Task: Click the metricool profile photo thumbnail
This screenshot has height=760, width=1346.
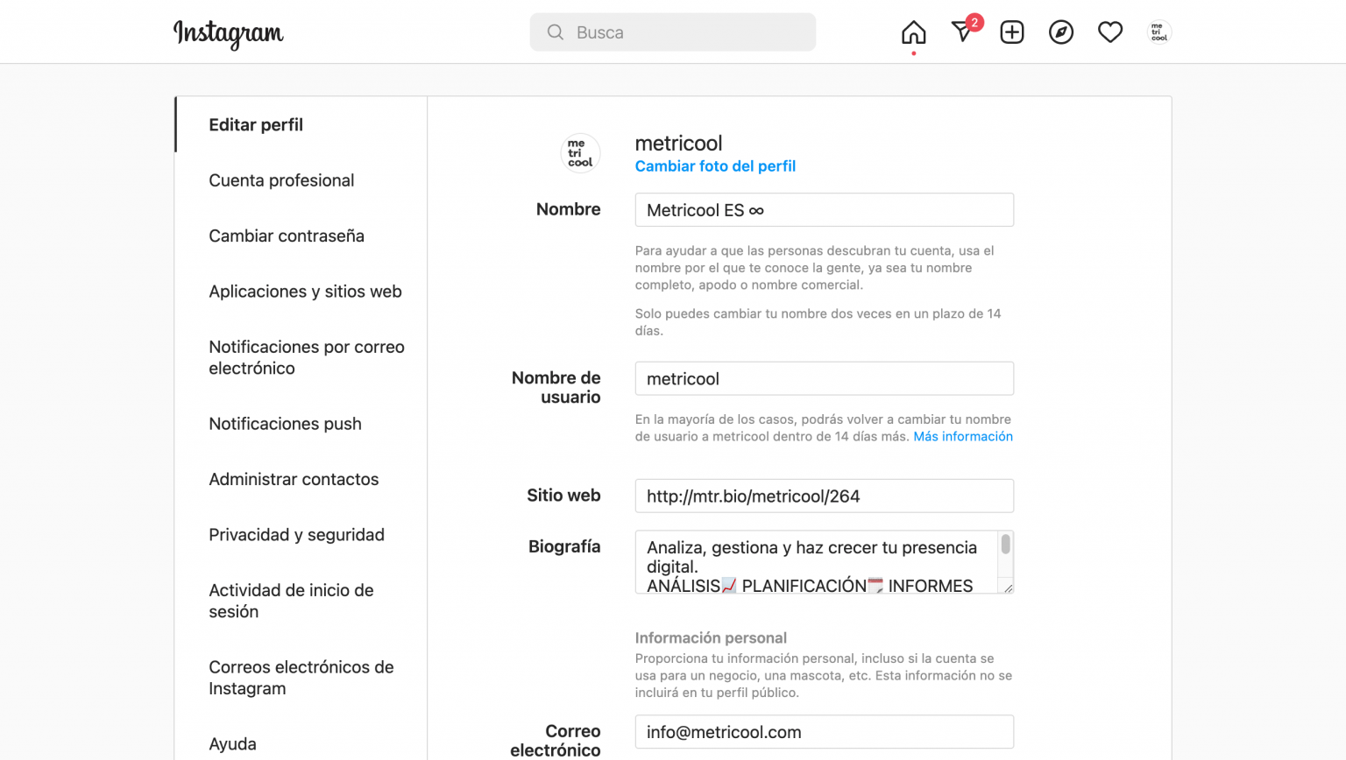Action: click(580, 152)
